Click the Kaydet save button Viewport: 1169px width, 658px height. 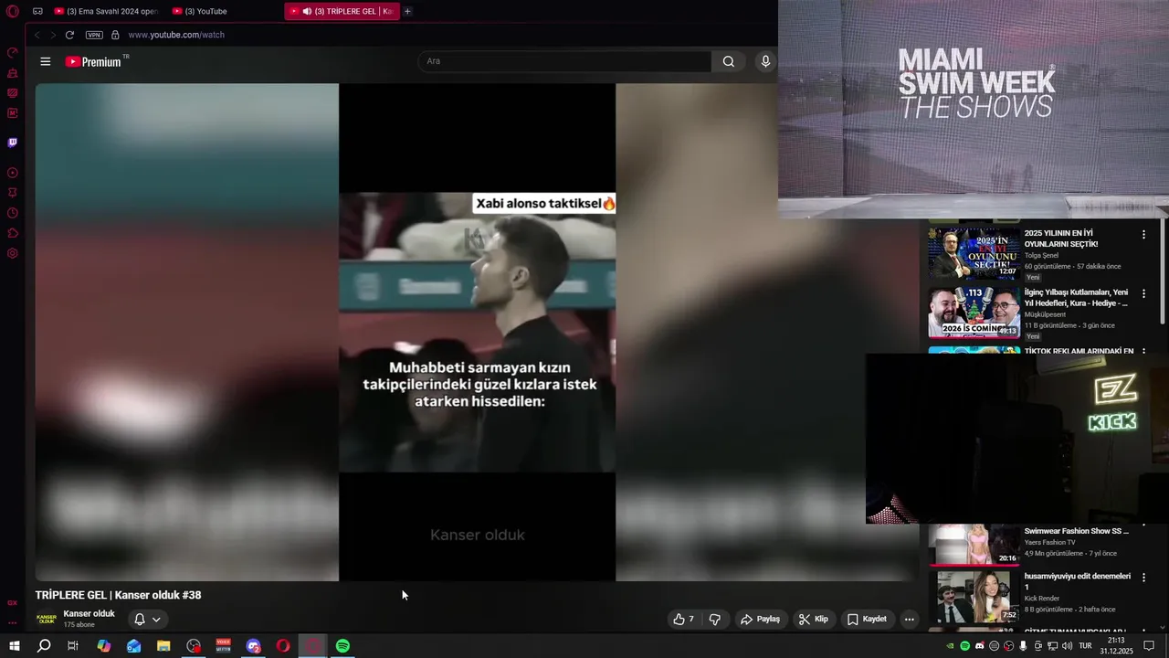[867, 619]
